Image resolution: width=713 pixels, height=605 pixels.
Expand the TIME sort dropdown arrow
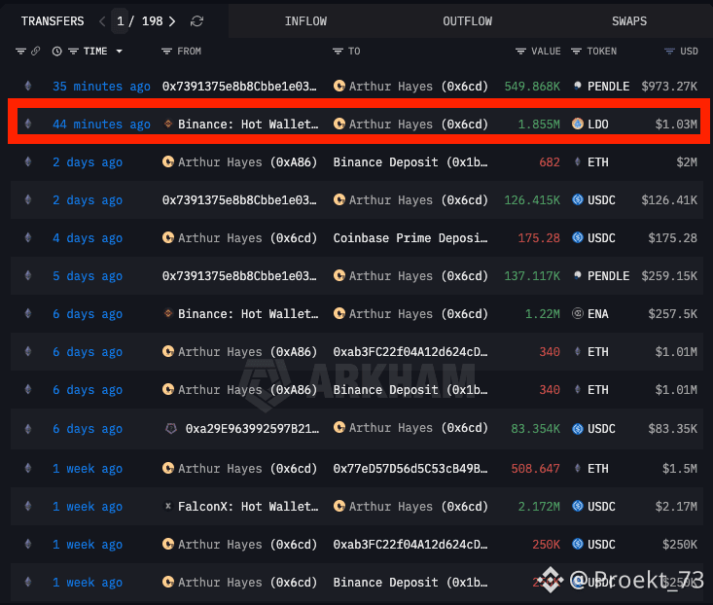tap(120, 51)
